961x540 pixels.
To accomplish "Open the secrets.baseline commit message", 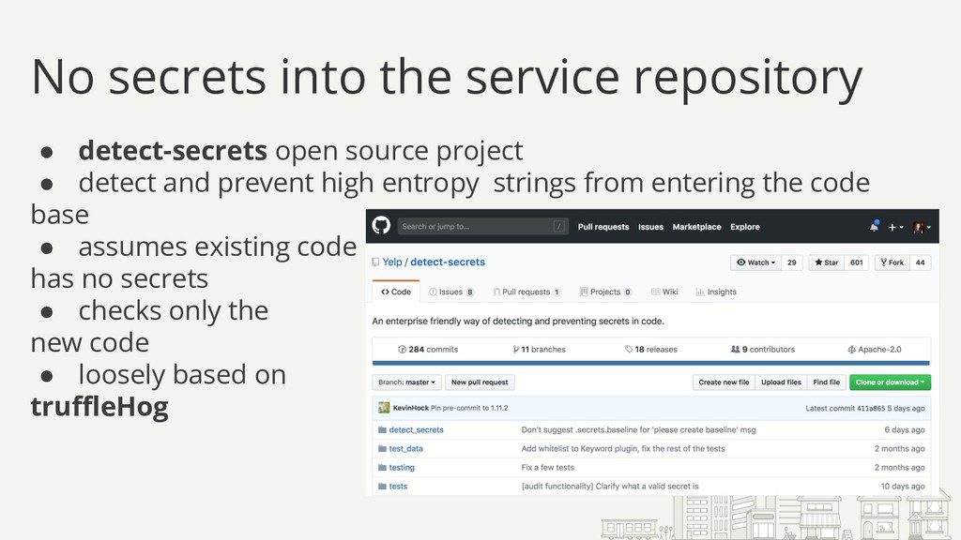I will [638, 430].
